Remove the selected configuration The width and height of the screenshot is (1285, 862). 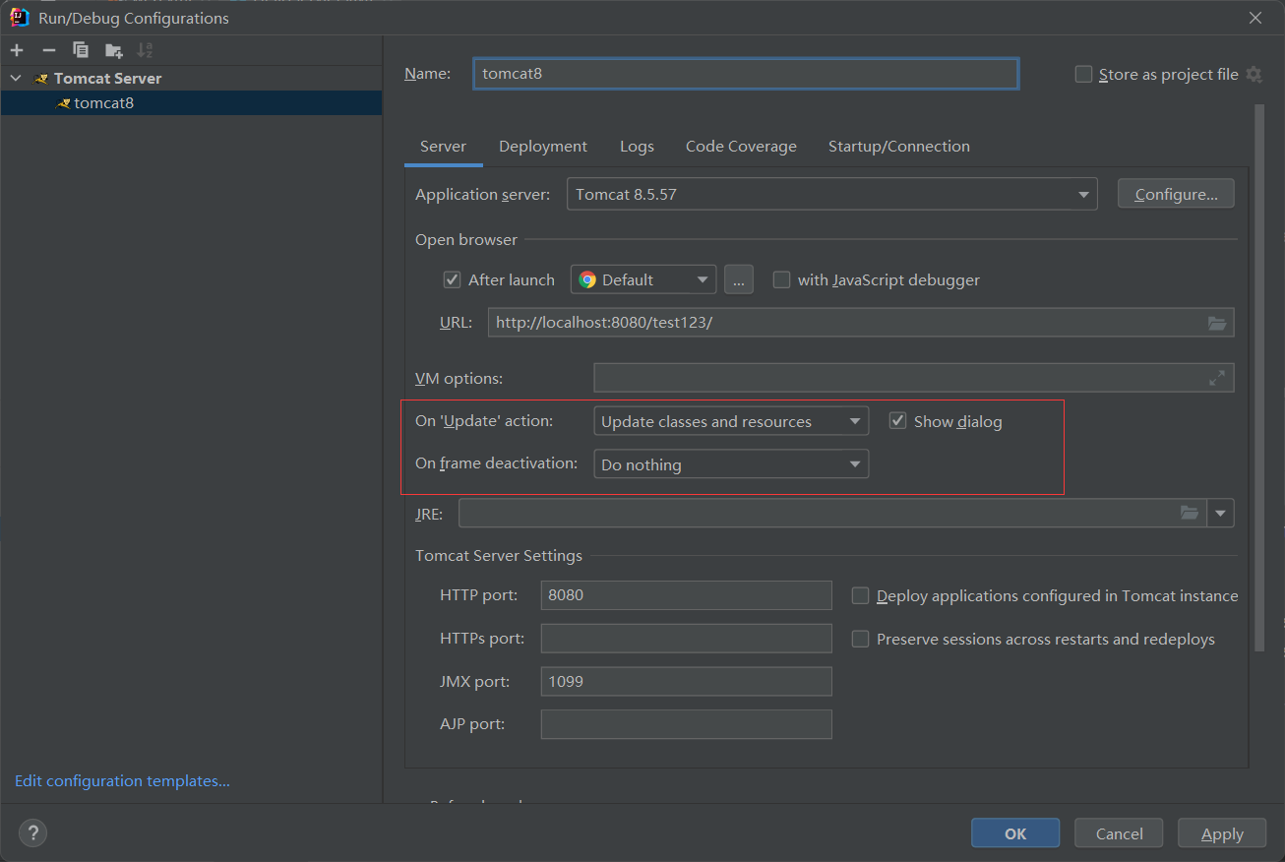(49, 50)
